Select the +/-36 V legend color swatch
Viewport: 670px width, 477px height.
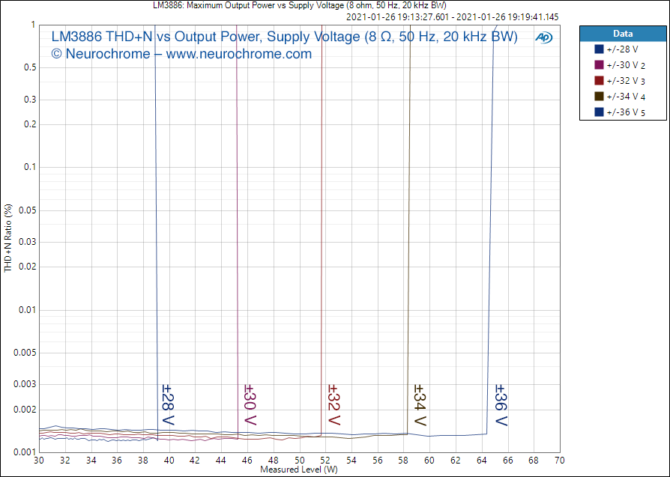coord(599,112)
